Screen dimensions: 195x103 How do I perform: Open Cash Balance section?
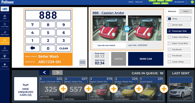click(x=5, y=57)
